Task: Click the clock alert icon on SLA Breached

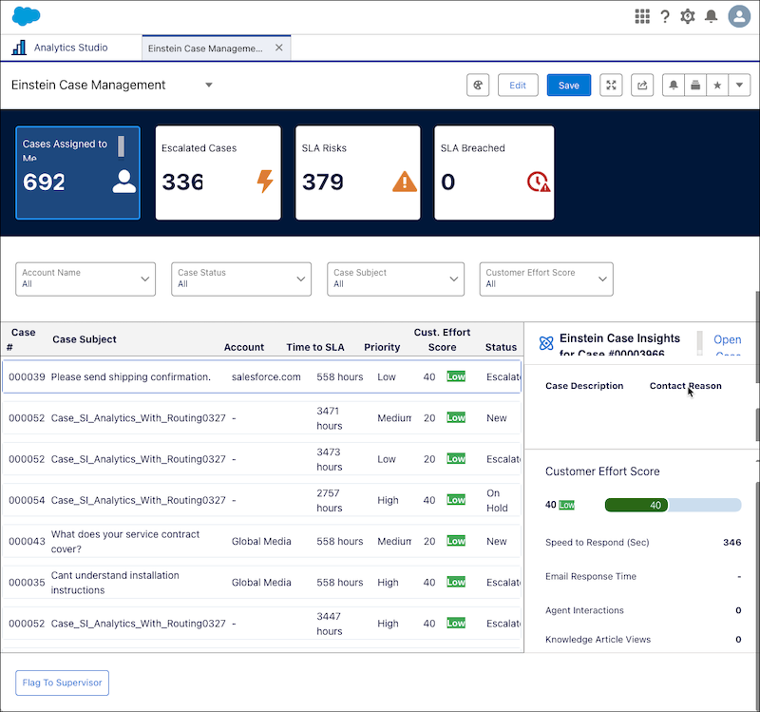Action: click(x=538, y=182)
